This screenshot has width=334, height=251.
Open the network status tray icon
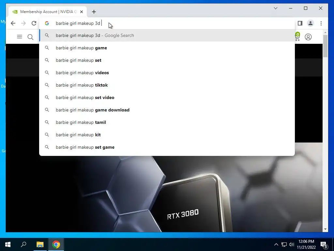pos(284,244)
